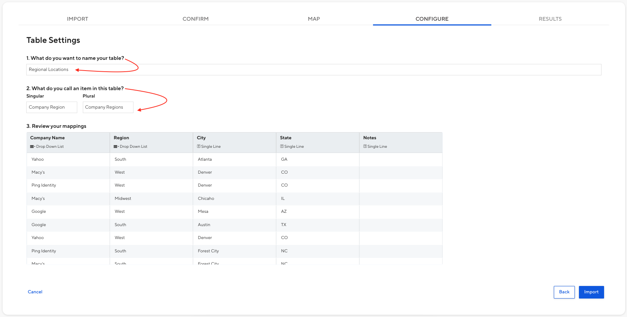Cancel the import via Cancel link
This screenshot has width=627, height=317.
(35, 292)
